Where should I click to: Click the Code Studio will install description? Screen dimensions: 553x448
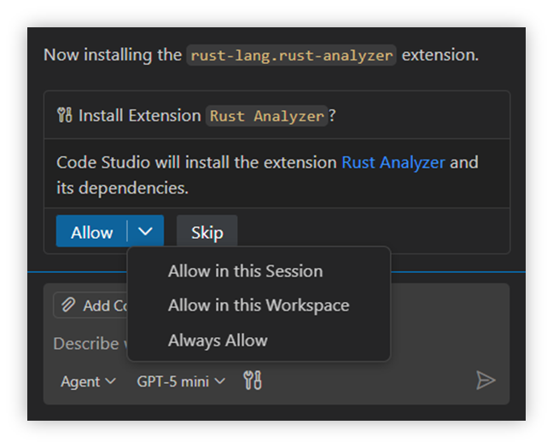(196, 162)
